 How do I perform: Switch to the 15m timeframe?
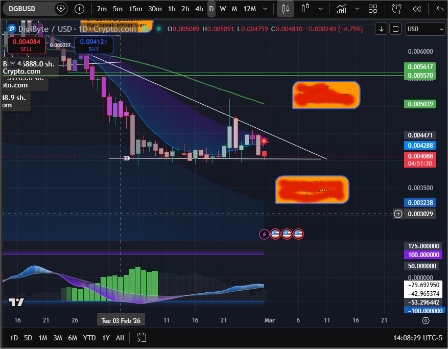click(x=135, y=9)
